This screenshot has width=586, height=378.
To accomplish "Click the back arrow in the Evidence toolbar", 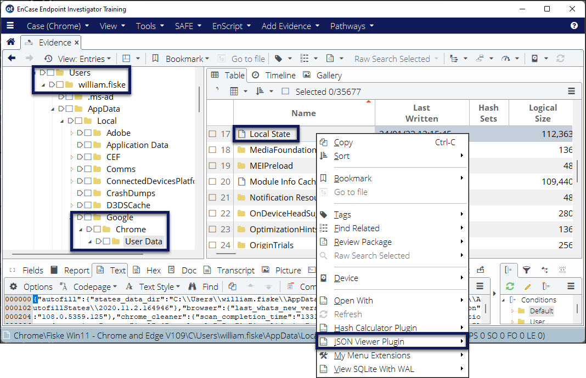I will [x=12, y=58].
